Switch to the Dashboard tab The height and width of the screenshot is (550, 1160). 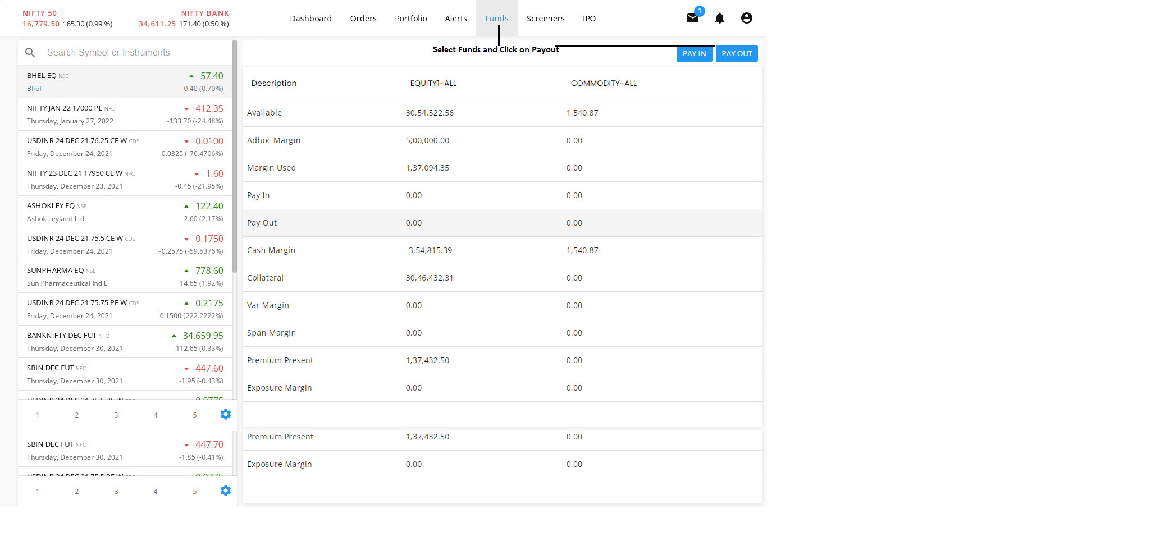[x=310, y=19]
